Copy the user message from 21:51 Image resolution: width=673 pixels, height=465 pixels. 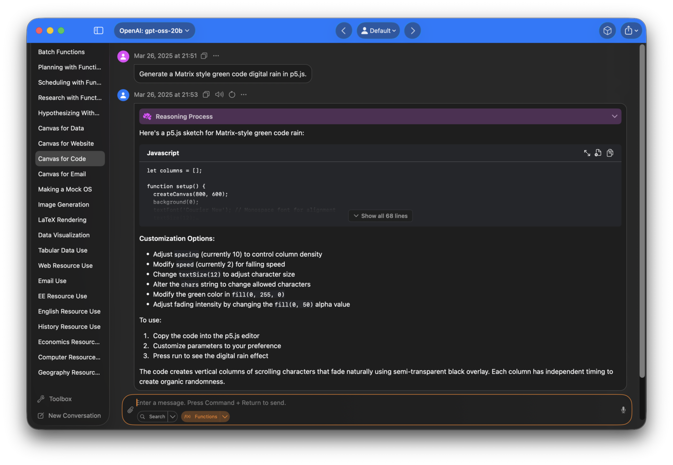point(204,56)
